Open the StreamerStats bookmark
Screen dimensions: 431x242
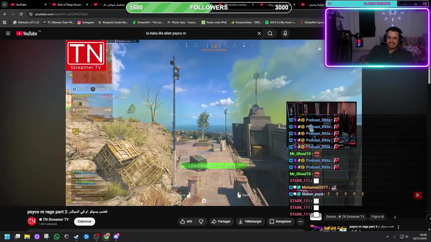click(246, 23)
